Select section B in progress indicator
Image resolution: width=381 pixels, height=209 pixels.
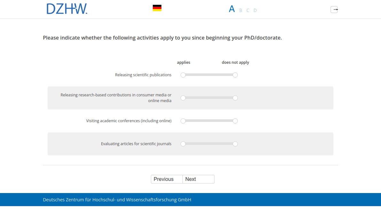click(x=241, y=11)
